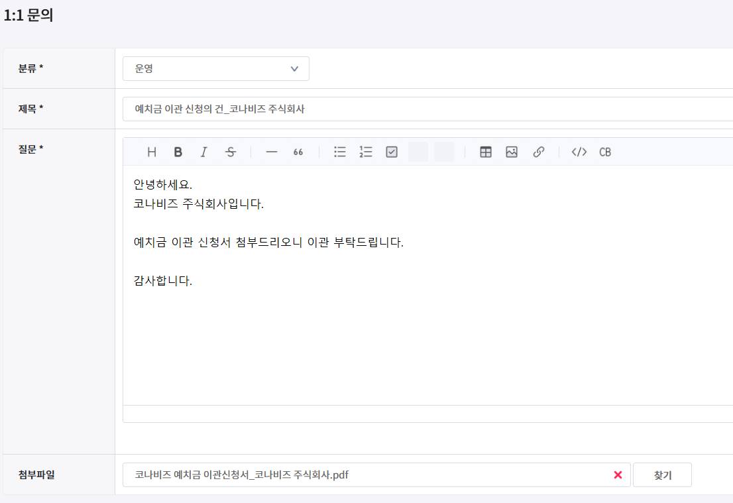Remove the attached pdf file
This screenshot has width=733, height=503.
coord(618,475)
